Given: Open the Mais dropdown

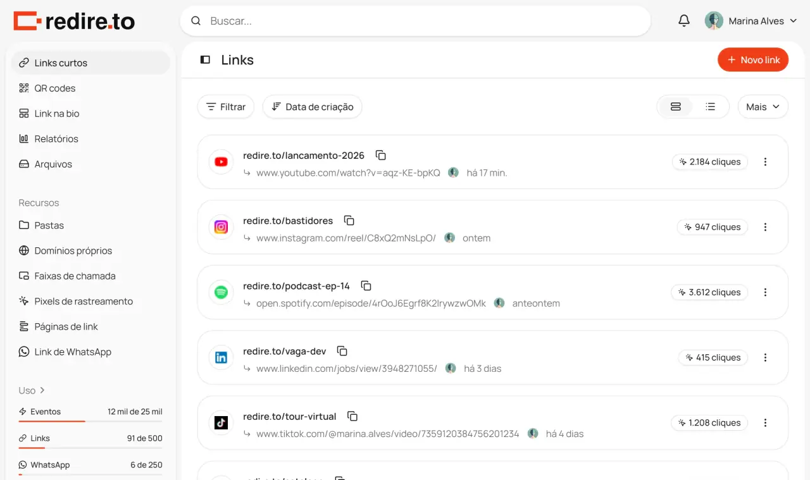Looking at the screenshot, I should pyautogui.click(x=763, y=107).
